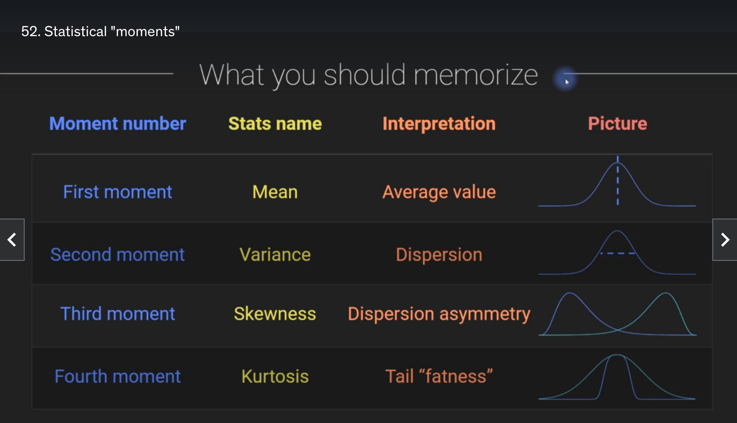The width and height of the screenshot is (737, 423).
Task: Click the First moment row label
Action: click(x=118, y=192)
